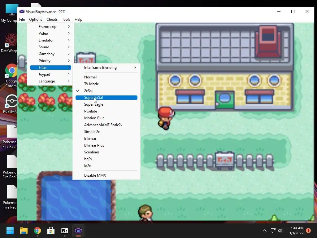Enable the Scanlines filter
This screenshot has height=238, width=317.
pos(106,152)
